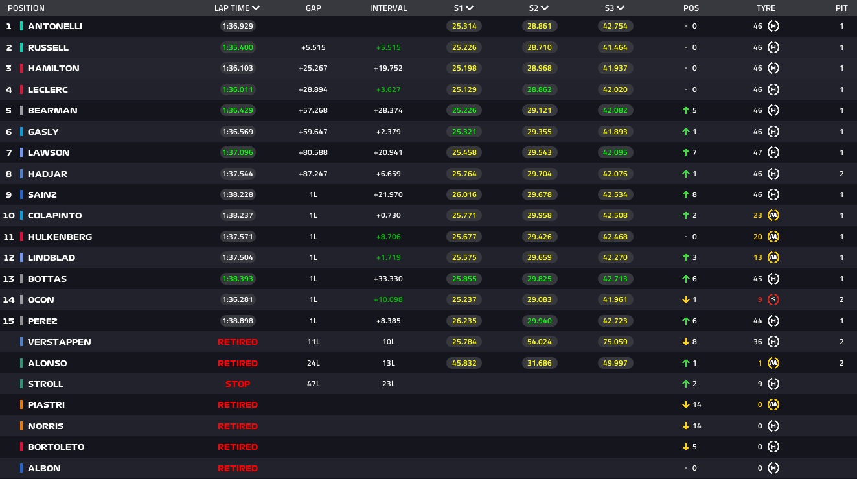This screenshot has width=857, height=479.
Task: Click the TYRE column header
Action: (766, 8)
